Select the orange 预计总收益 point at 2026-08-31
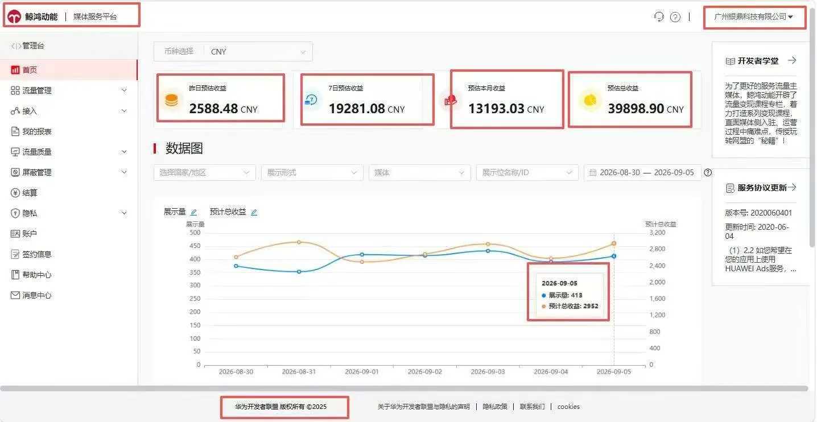Image resolution: width=817 pixels, height=422 pixels. pos(299,242)
